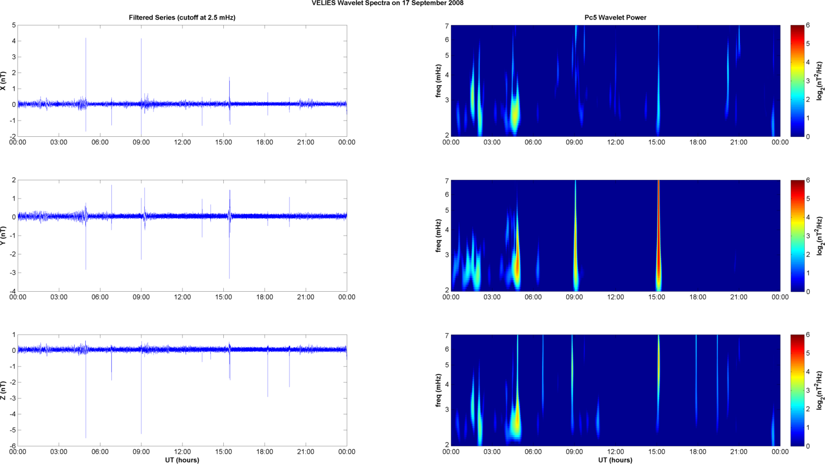This screenshot has height=464, width=825.
Task: Click the 'Z (nT)' axis label
Action: [4, 390]
